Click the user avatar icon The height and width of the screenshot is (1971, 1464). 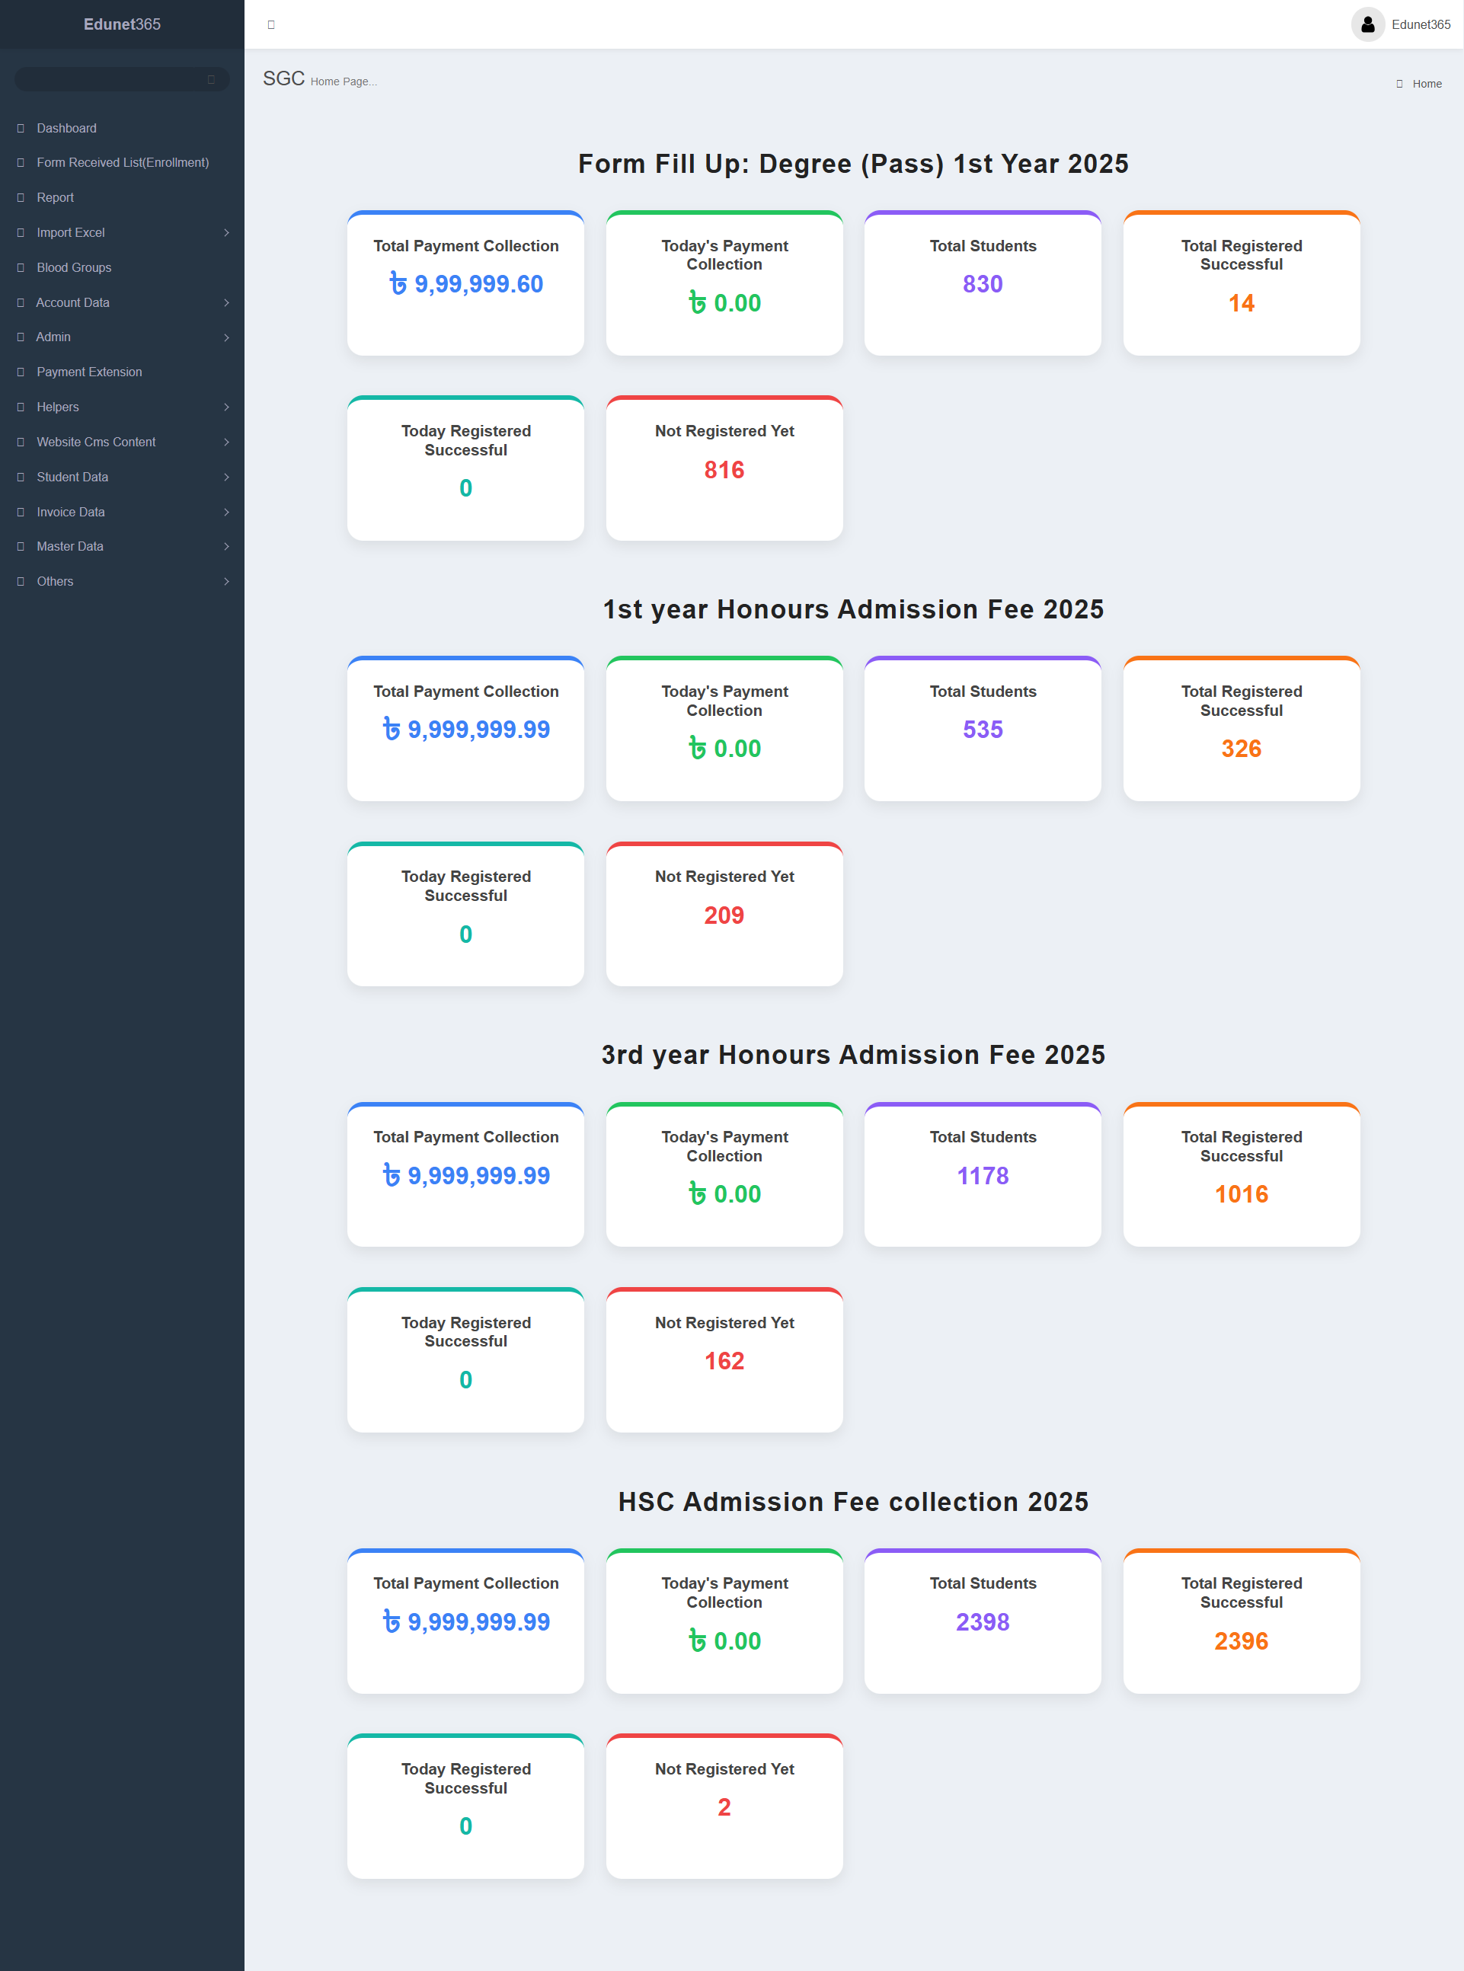click(x=1367, y=25)
